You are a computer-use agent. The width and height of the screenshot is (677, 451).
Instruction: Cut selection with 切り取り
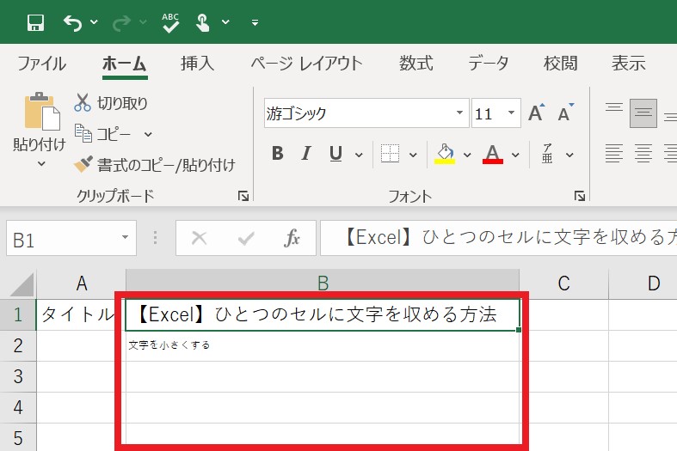point(111,103)
